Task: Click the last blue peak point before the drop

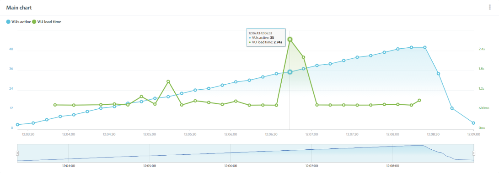Action: (x=425, y=47)
